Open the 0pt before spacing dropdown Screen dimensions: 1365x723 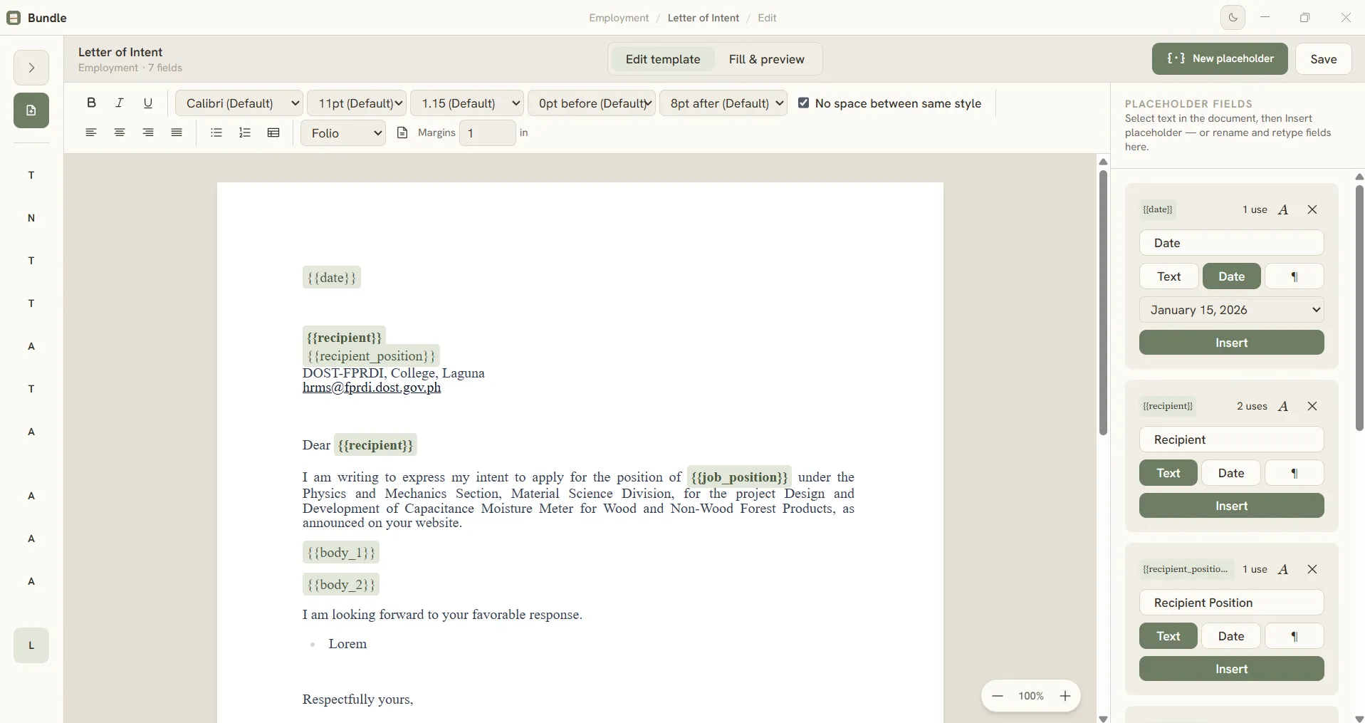click(592, 103)
